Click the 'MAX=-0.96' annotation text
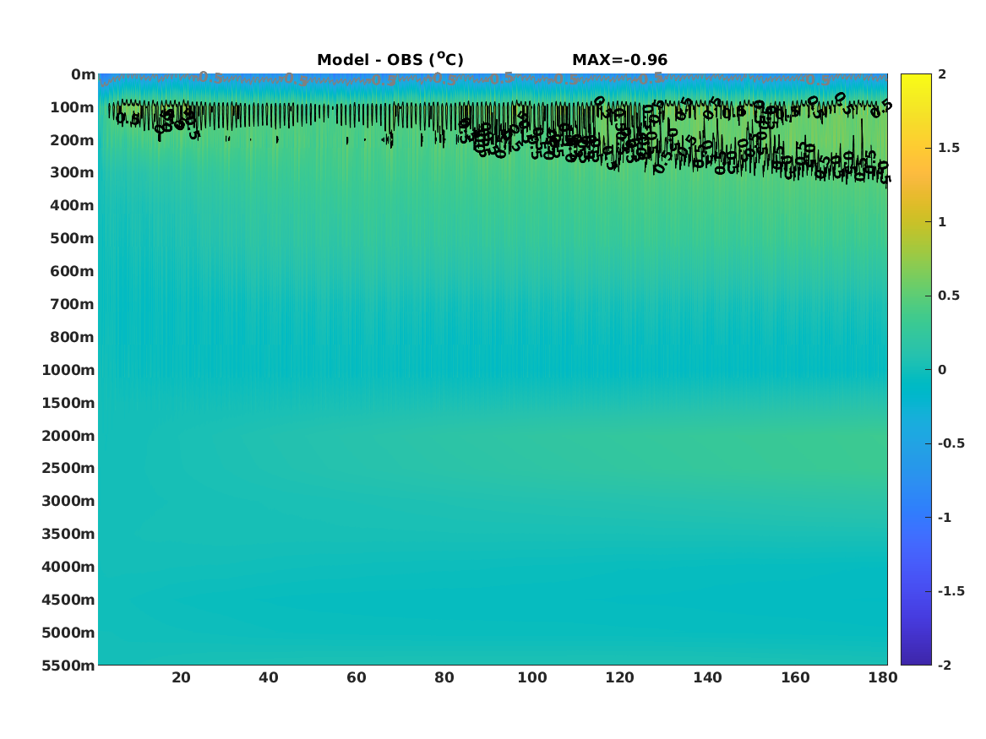This screenshot has height=739, width=986. (x=619, y=60)
